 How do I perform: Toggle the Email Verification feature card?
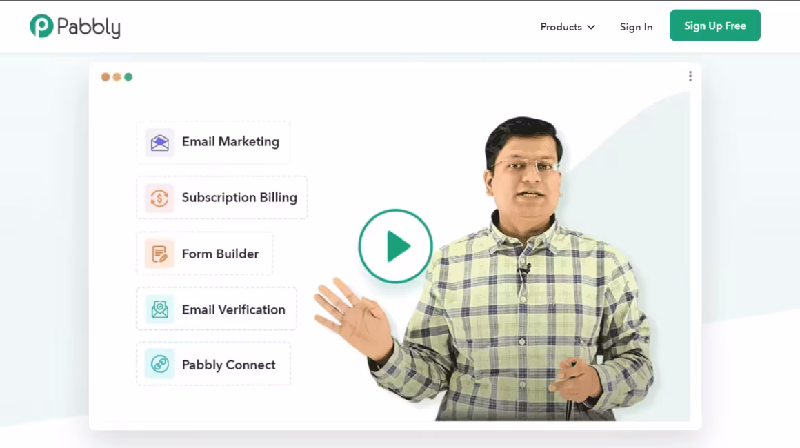point(216,309)
